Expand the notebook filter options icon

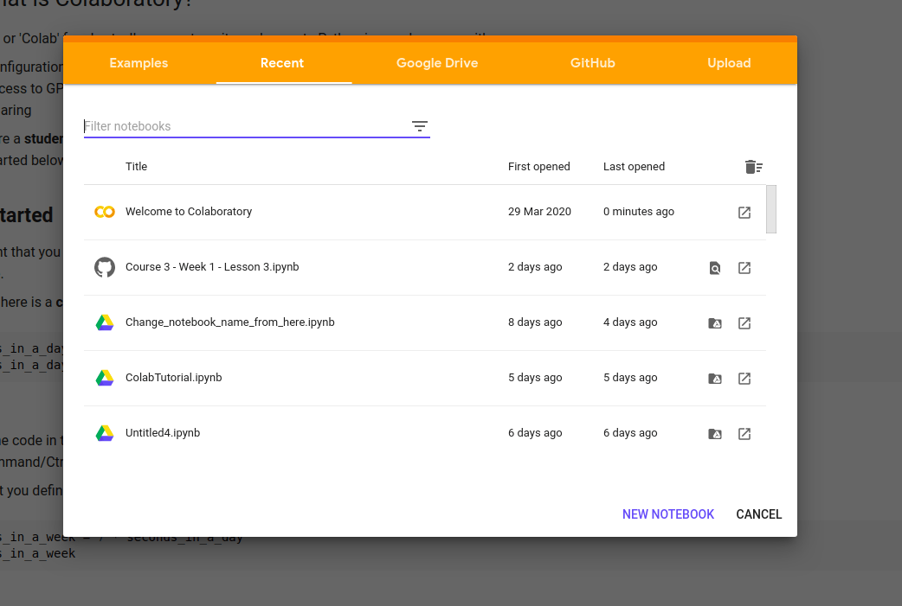pyautogui.click(x=420, y=126)
